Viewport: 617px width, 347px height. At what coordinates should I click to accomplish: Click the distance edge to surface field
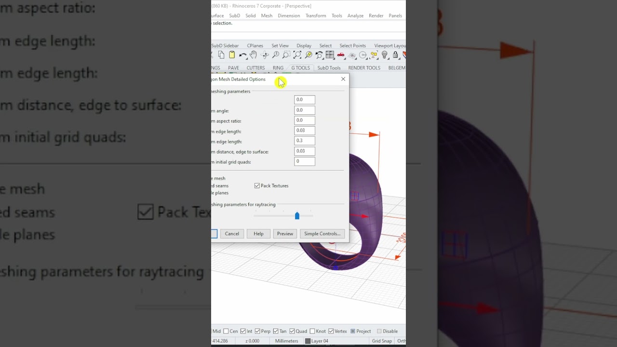[305, 151]
